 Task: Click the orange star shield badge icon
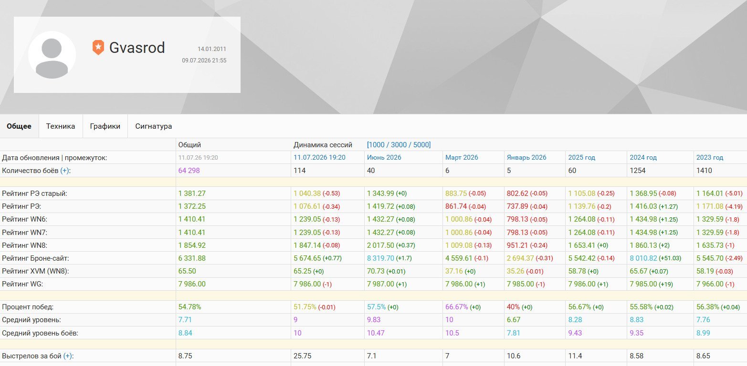coord(98,47)
